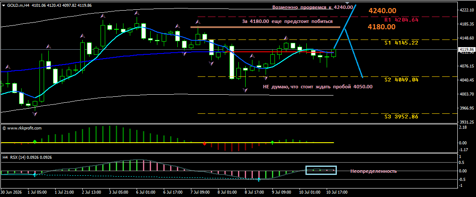476x197 pixels.
Task: Click the current price tag 4119.86 on price axis
Action: coord(467,49)
